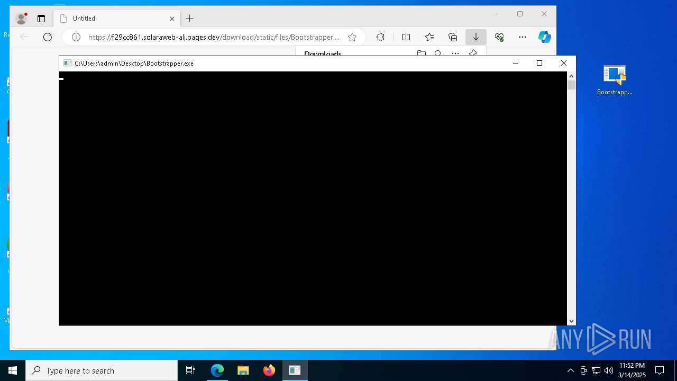Open Bootstrapper.exe console system menu icon

[67, 63]
